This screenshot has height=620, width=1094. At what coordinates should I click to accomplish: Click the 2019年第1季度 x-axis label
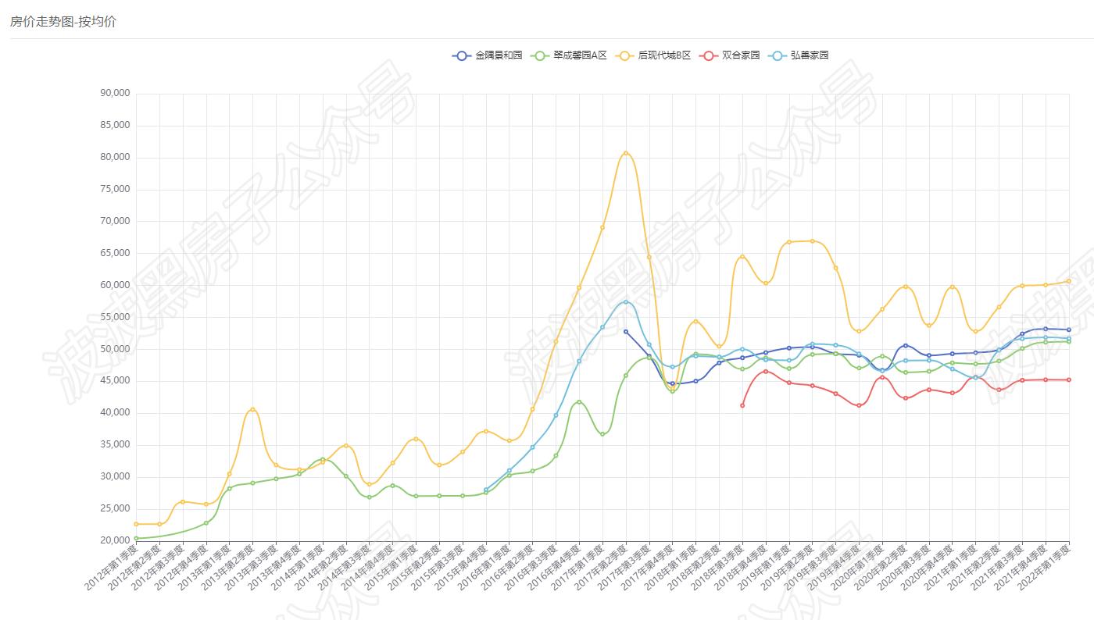765,567
